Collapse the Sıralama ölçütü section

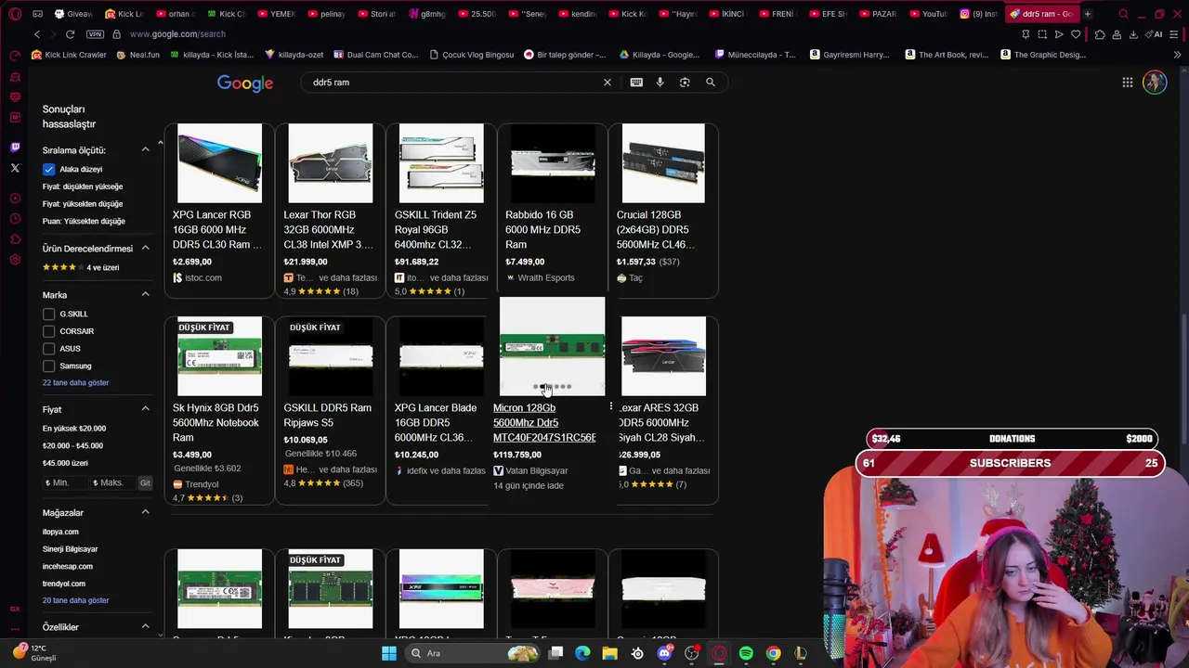tap(145, 149)
